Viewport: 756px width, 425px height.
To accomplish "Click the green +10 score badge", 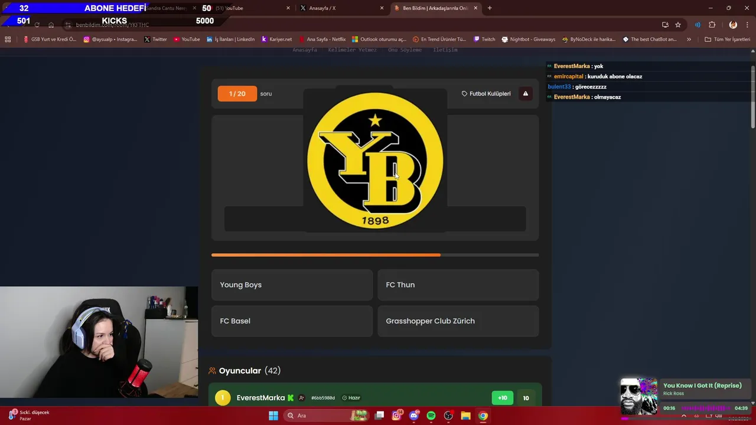I will pos(502,398).
